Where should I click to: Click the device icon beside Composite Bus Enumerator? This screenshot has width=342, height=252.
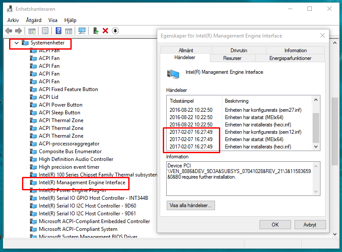tap(33, 151)
